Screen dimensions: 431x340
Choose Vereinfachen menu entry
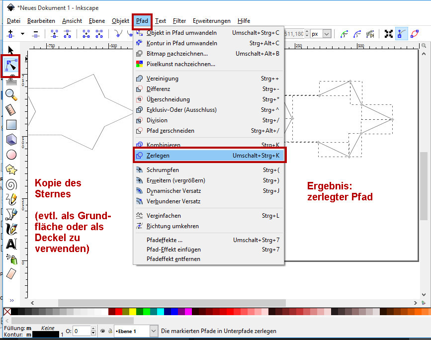pos(208,216)
